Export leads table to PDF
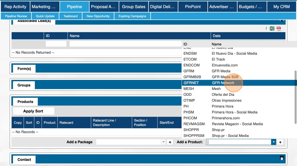The width and height of the screenshot is (297, 166). coord(279,29)
